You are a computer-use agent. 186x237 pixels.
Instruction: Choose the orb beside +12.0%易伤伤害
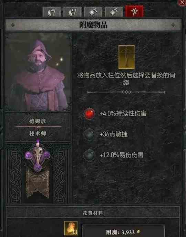pos(90,155)
